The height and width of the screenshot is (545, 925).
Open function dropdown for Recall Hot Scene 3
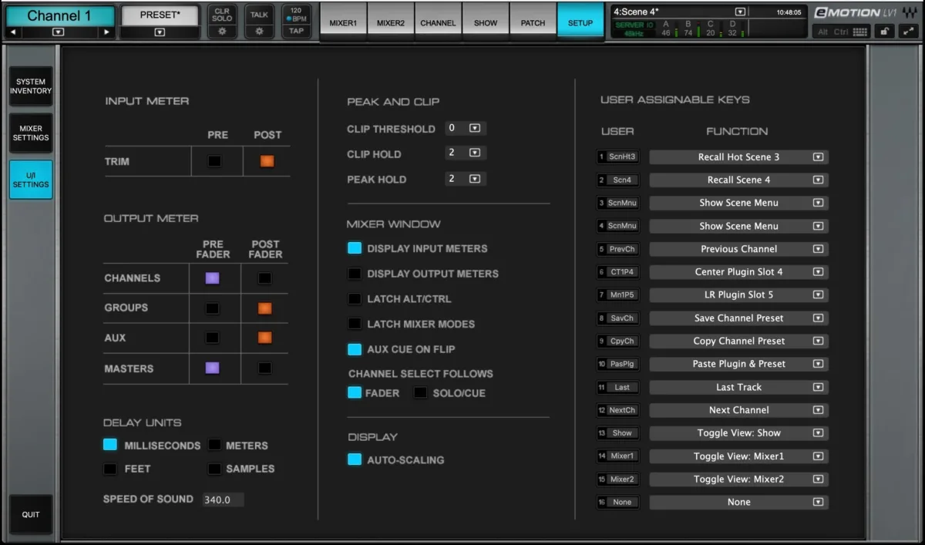pos(818,157)
